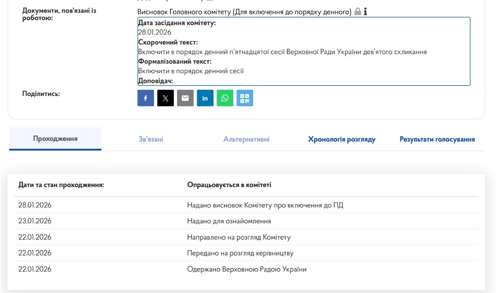
Task: Click the Направлено на розгляд Комітету entry
Action: (x=239, y=237)
